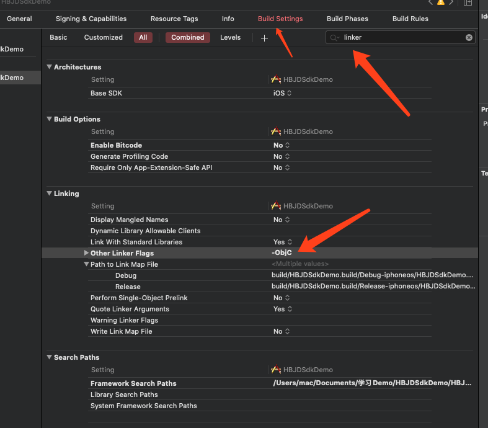Show Customized build settings filter
Image resolution: width=488 pixels, height=428 pixels.
click(x=104, y=37)
